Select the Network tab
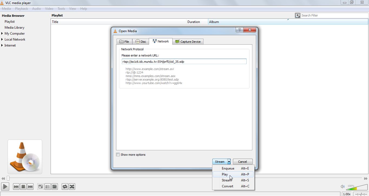This screenshot has width=369, height=196. click(x=161, y=41)
